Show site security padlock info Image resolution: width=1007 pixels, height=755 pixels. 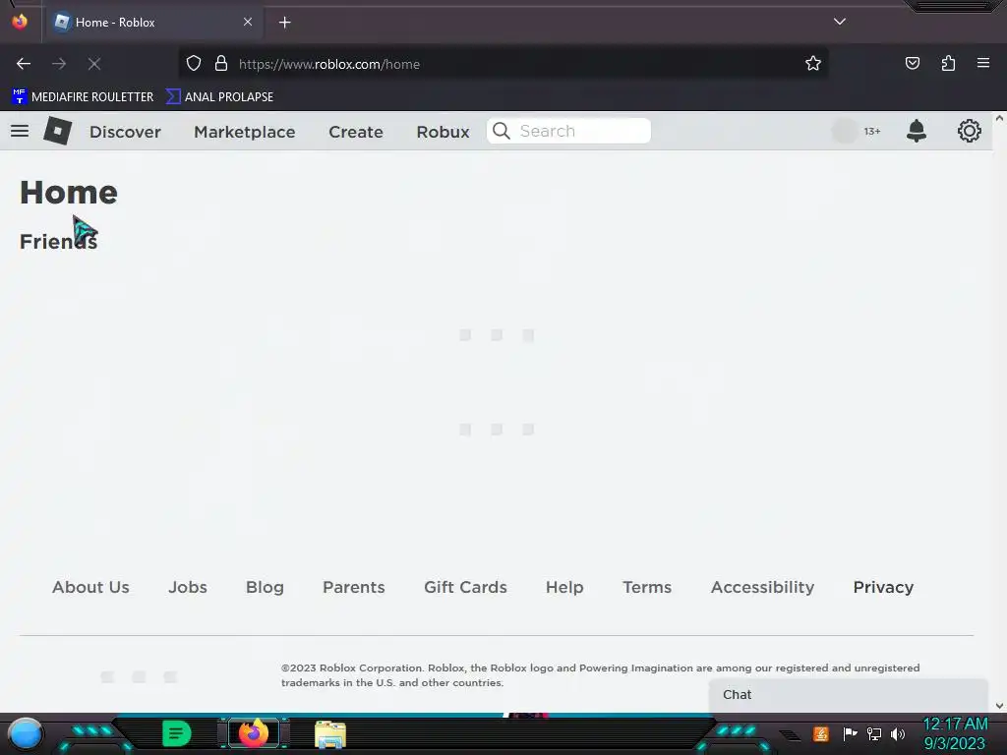tap(221, 63)
